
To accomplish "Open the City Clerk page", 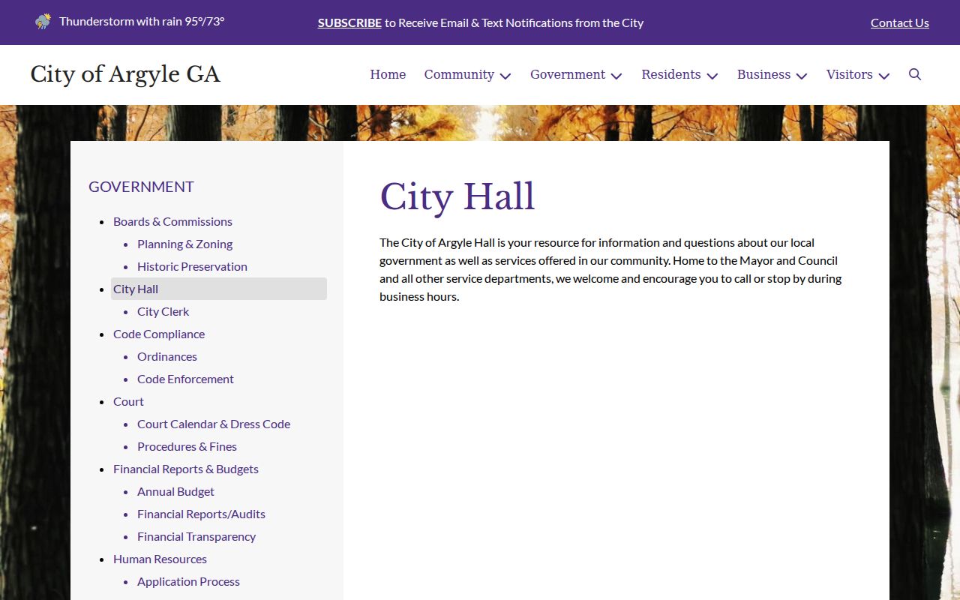I will coord(163,311).
